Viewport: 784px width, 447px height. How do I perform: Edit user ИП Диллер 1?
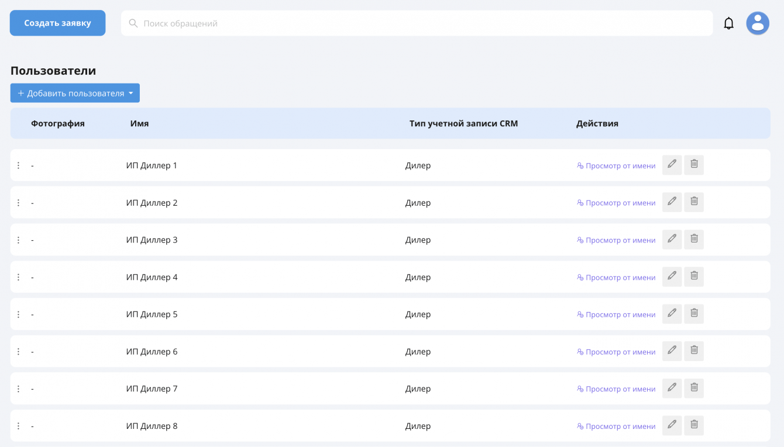(x=672, y=165)
